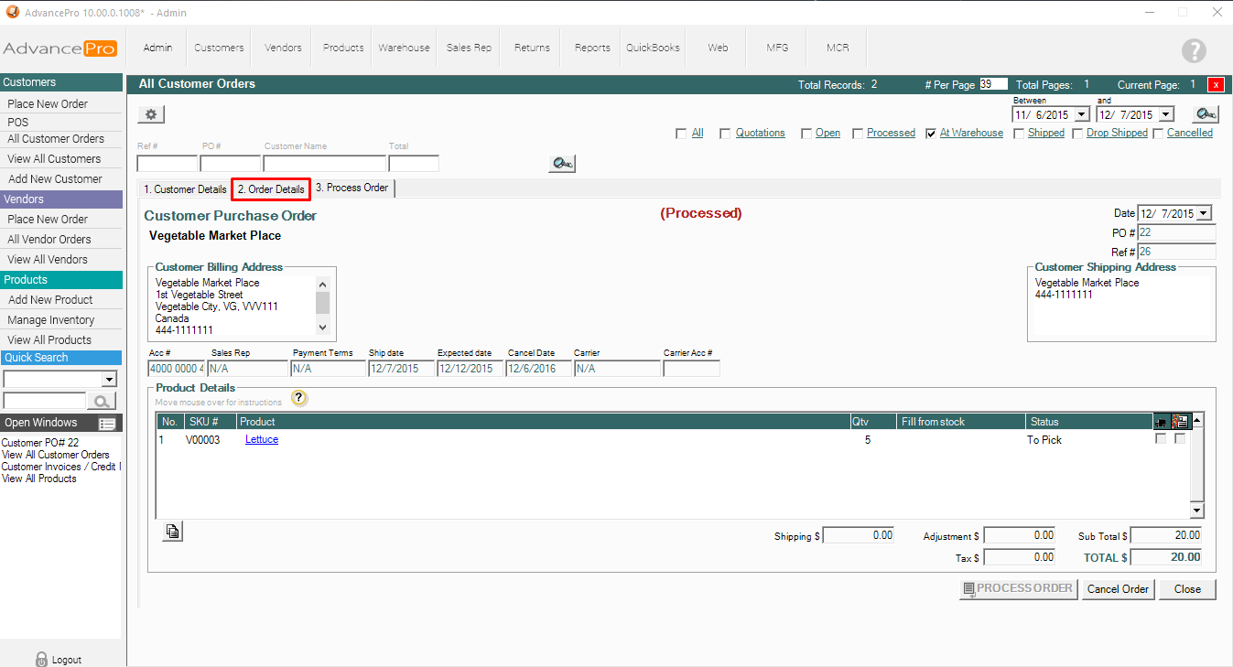Click the large help icon at top right
The width and height of the screenshot is (1233, 667).
coord(1194,51)
